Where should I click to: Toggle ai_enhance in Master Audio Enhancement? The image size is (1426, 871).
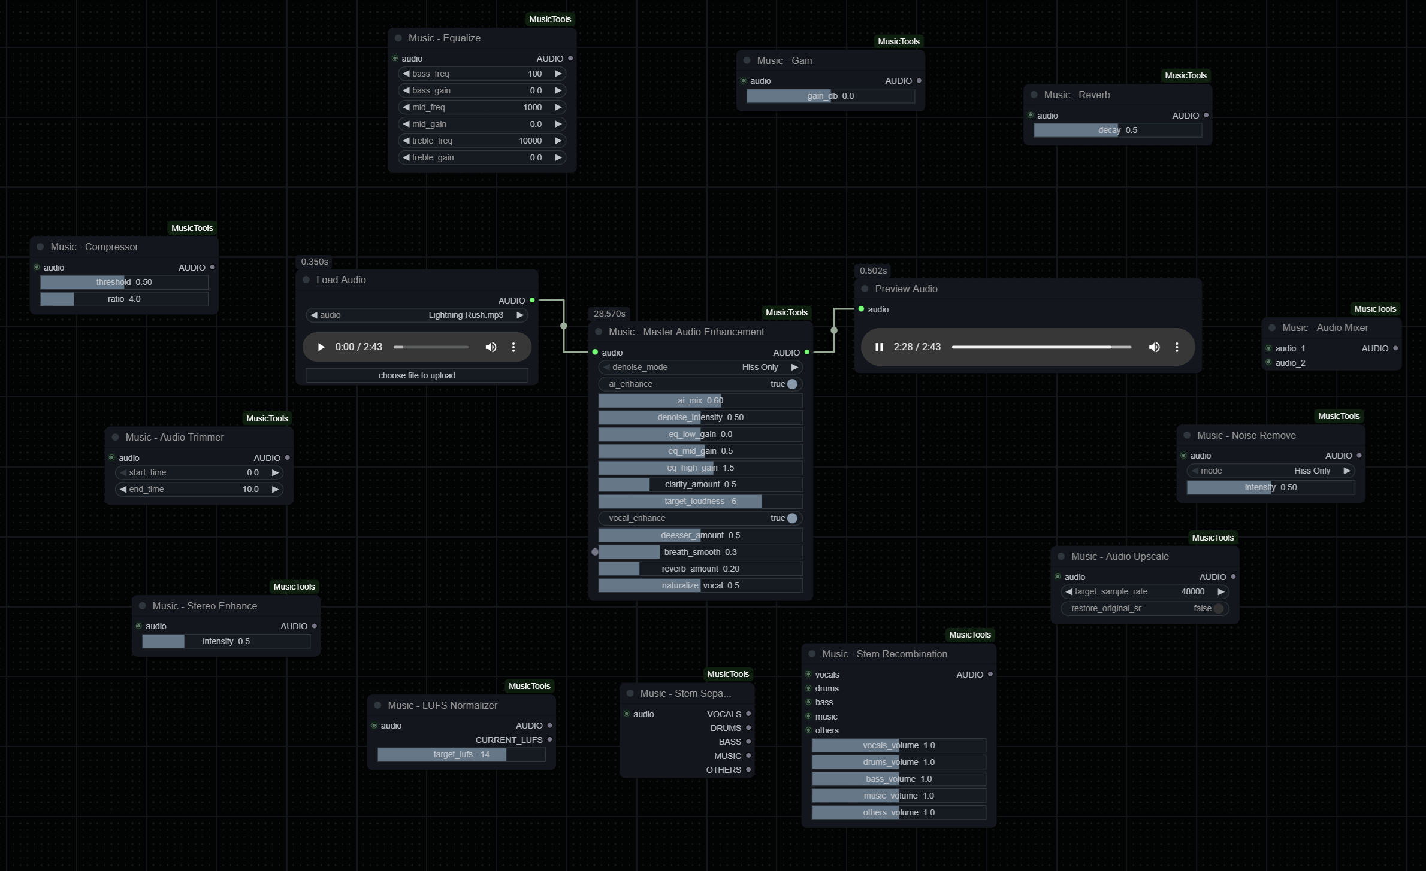click(700, 384)
